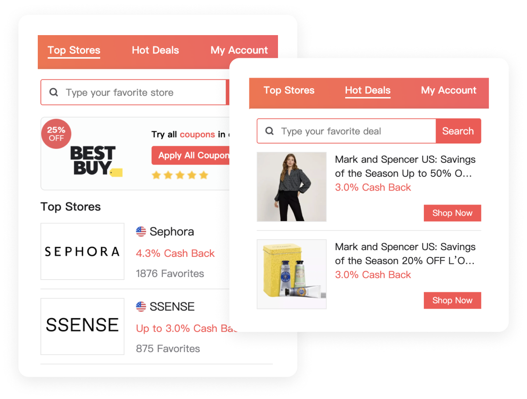Screen dimensions: 527x399
Task: Open My Account tab in front panel
Action: coord(449,90)
